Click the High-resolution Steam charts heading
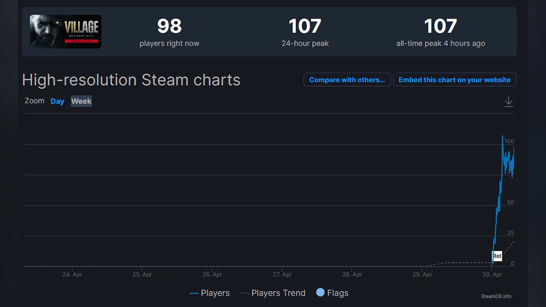The height and width of the screenshot is (307, 546). pyautogui.click(x=131, y=80)
